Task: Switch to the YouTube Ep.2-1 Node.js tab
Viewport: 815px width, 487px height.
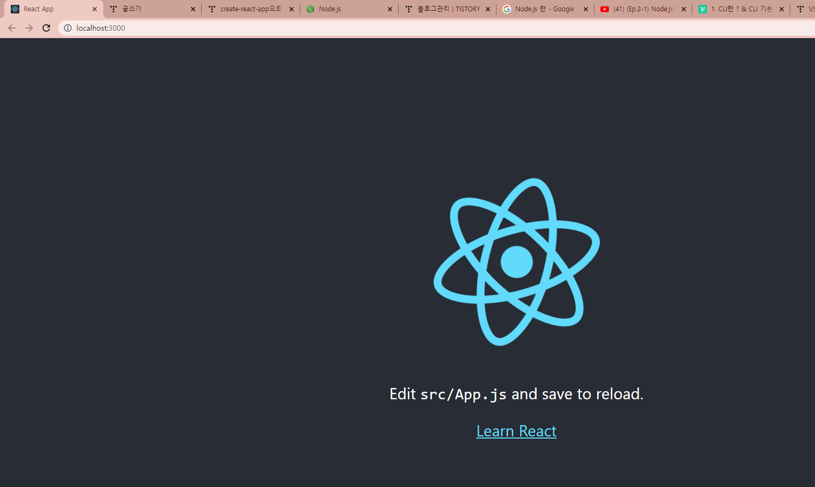Action: tap(643, 9)
